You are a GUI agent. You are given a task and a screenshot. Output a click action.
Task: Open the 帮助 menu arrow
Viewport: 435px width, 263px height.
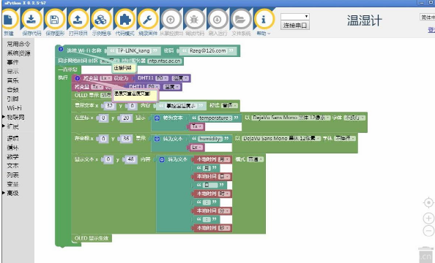(x=269, y=34)
